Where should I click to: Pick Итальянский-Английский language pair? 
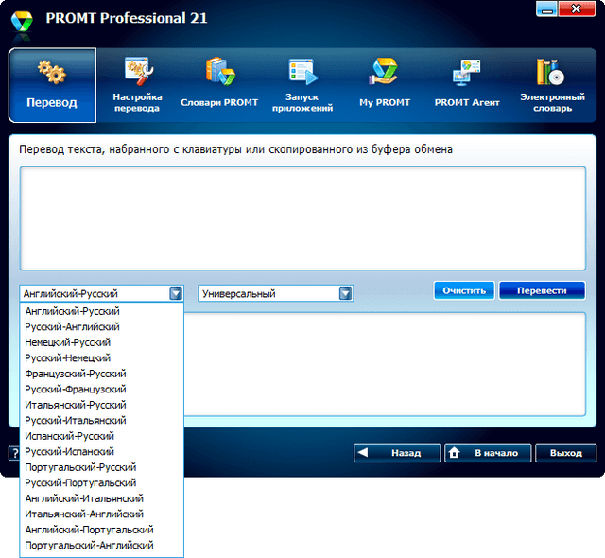click(101, 514)
